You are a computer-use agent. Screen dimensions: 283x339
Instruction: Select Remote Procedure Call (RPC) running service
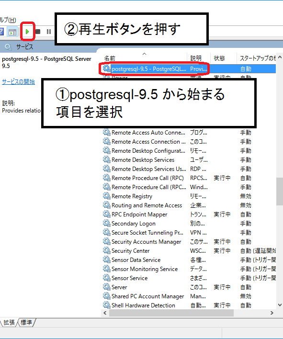(x=189, y=178)
